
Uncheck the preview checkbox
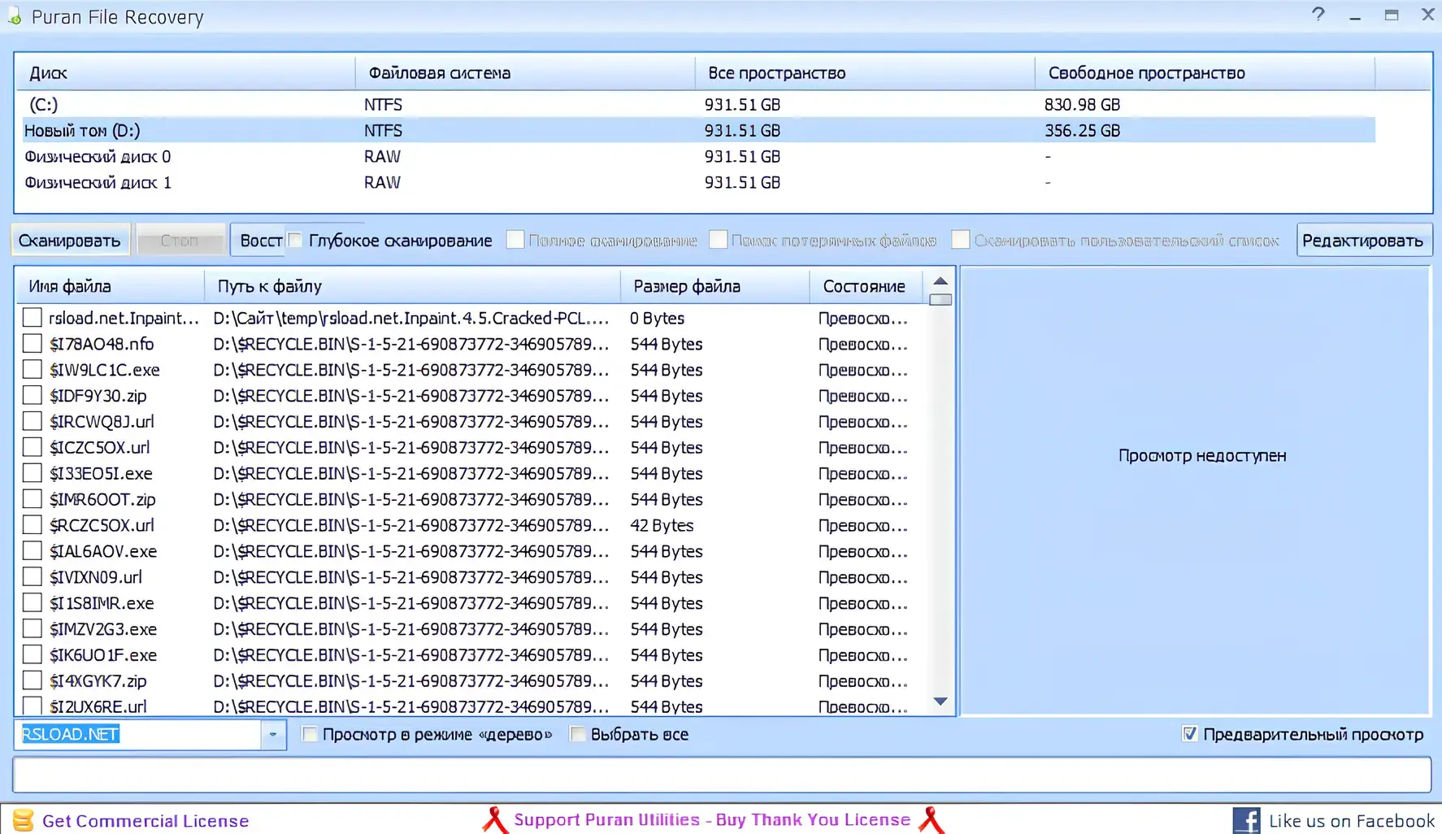[x=1189, y=734]
